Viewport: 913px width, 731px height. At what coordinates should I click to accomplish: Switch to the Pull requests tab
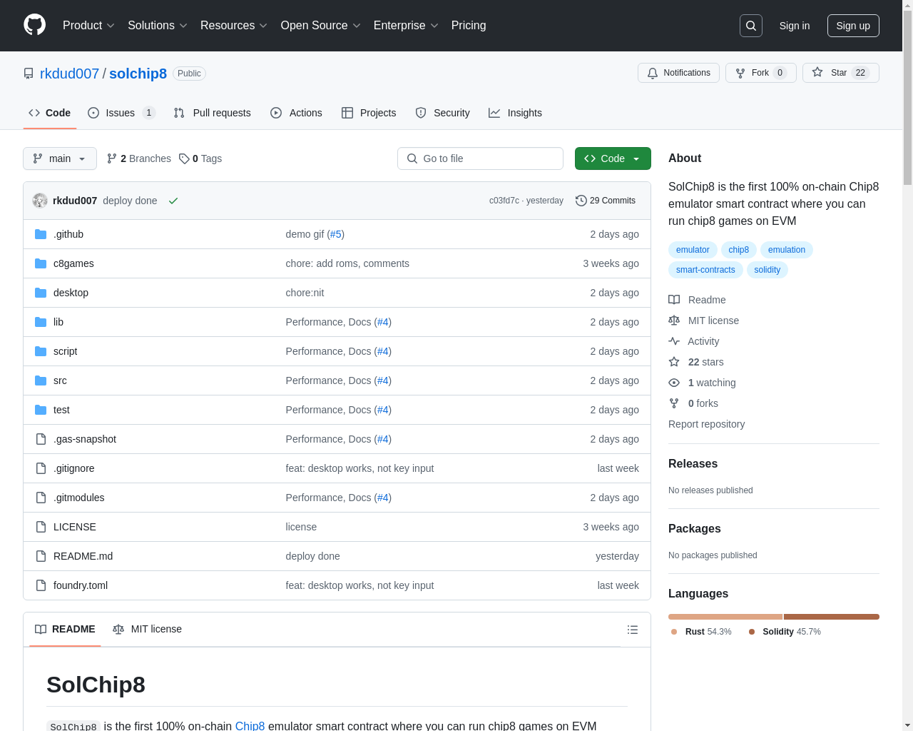[213, 113]
